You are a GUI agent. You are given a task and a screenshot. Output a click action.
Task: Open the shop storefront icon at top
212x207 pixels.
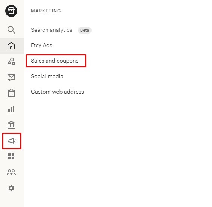(x=11, y=11)
